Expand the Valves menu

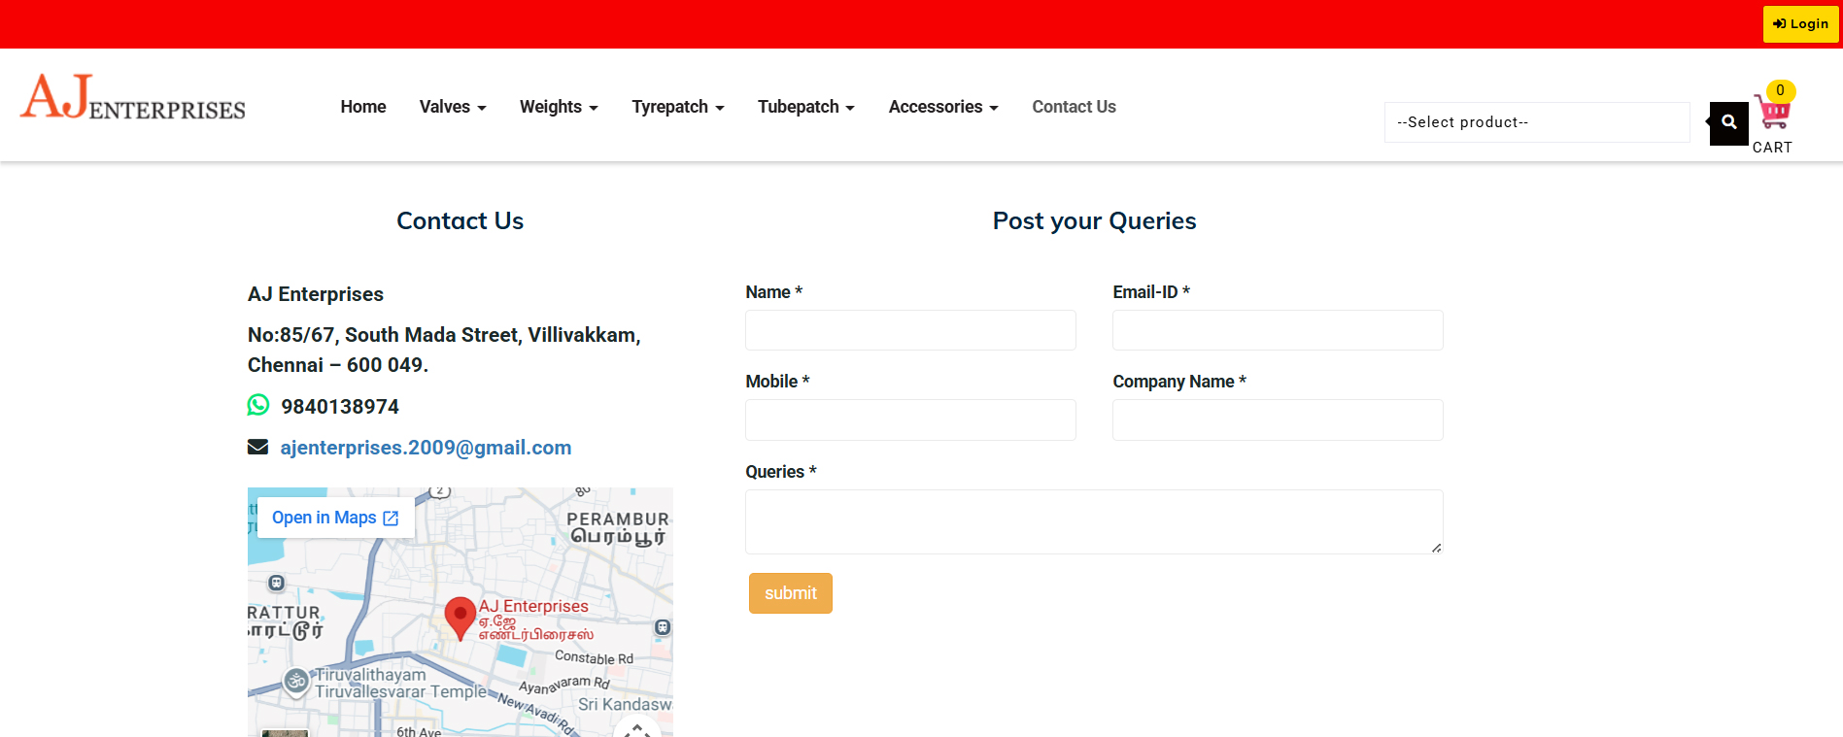point(453,107)
